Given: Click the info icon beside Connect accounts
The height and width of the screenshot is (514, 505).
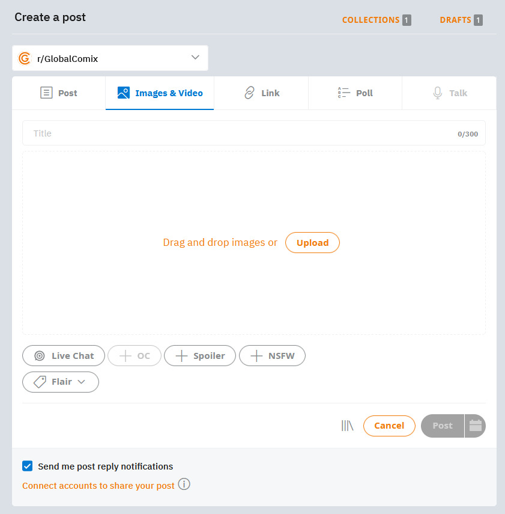Looking at the screenshot, I should point(184,484).
